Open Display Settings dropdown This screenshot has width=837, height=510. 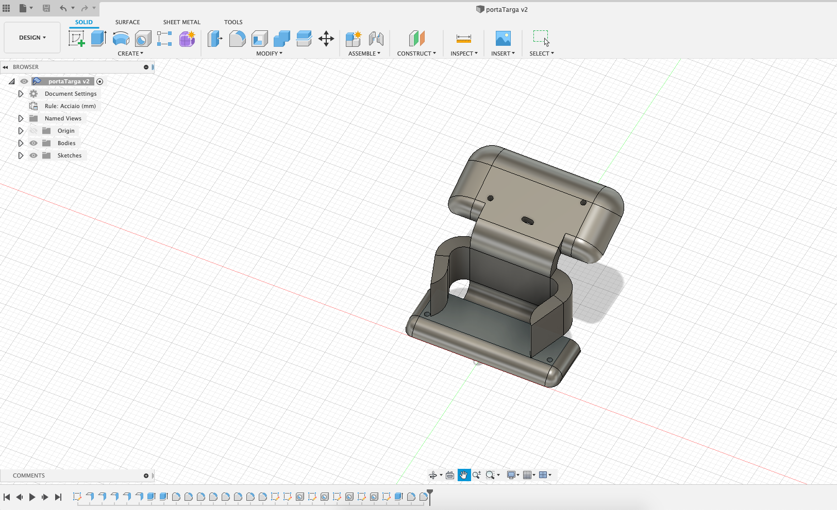click(513, 475)
